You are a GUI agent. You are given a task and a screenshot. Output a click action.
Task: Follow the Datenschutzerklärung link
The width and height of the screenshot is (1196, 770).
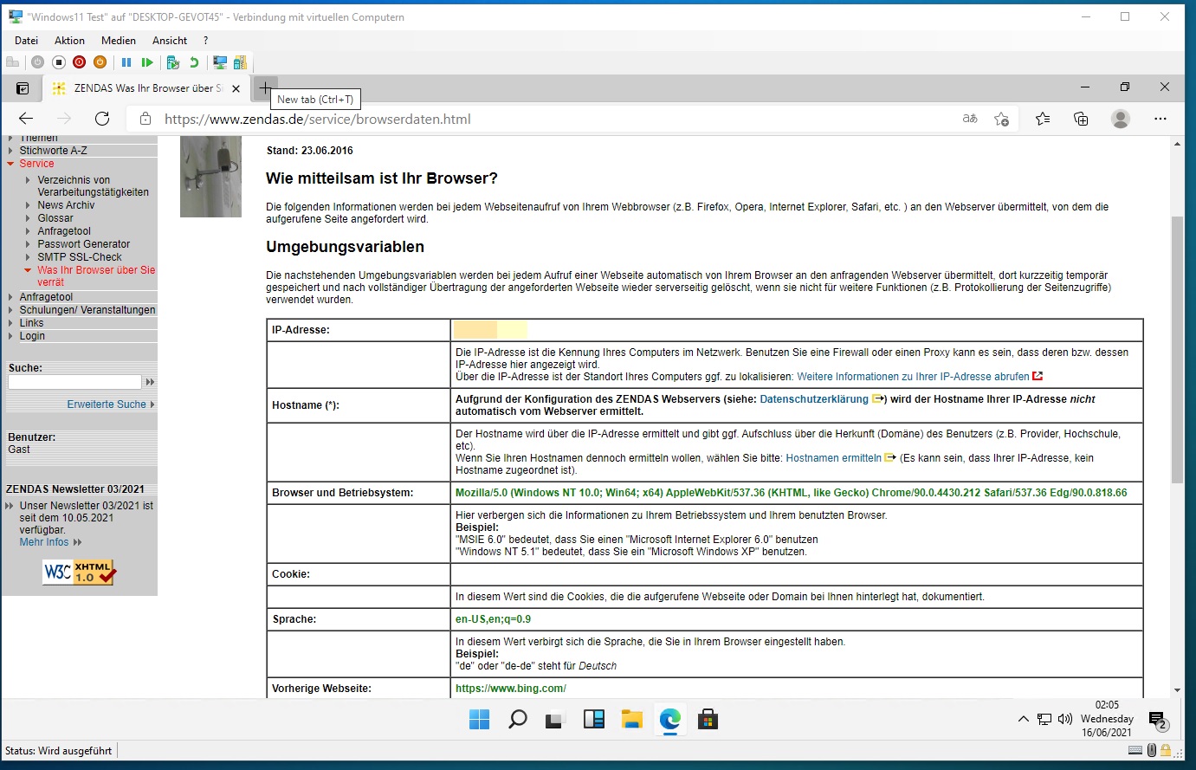(x=813, y=399)
